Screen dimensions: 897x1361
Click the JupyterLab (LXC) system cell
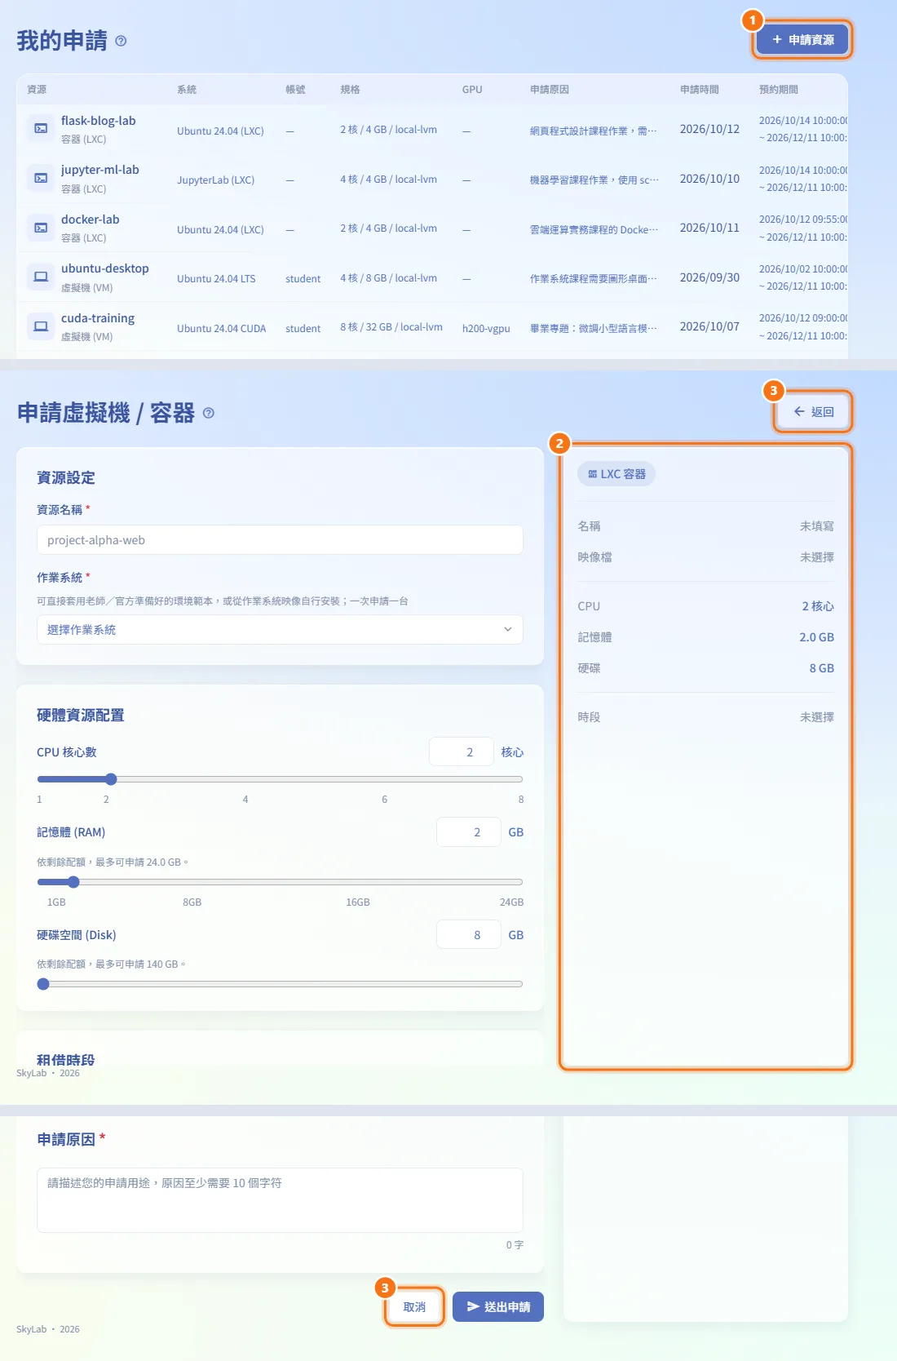click(216, 180)
